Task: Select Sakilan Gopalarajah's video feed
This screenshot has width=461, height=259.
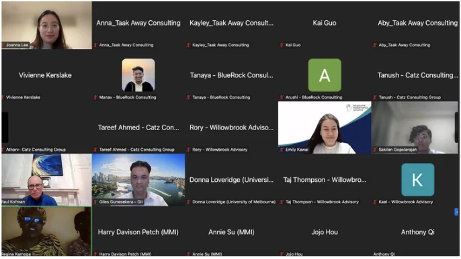Action: coord(415,127)
